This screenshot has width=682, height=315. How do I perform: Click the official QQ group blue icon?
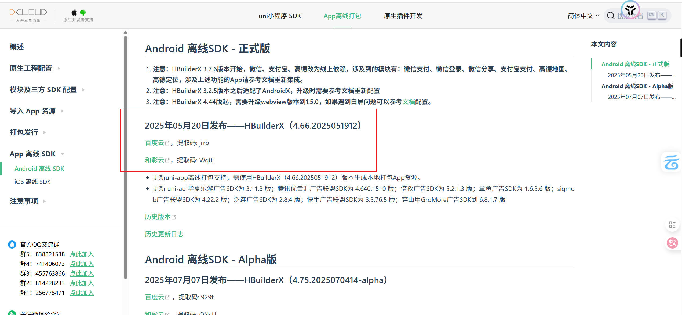point(12,244)
